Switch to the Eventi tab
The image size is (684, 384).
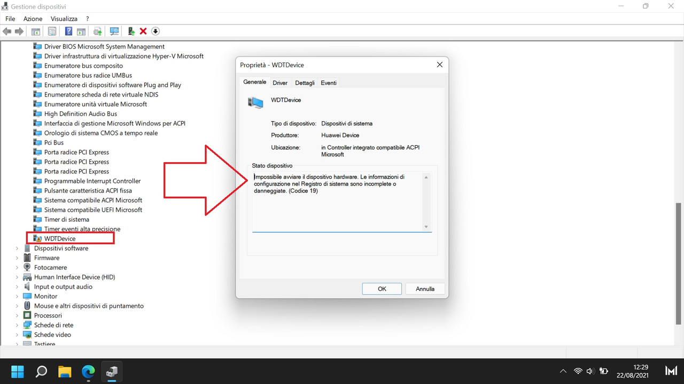coord(329,83)
